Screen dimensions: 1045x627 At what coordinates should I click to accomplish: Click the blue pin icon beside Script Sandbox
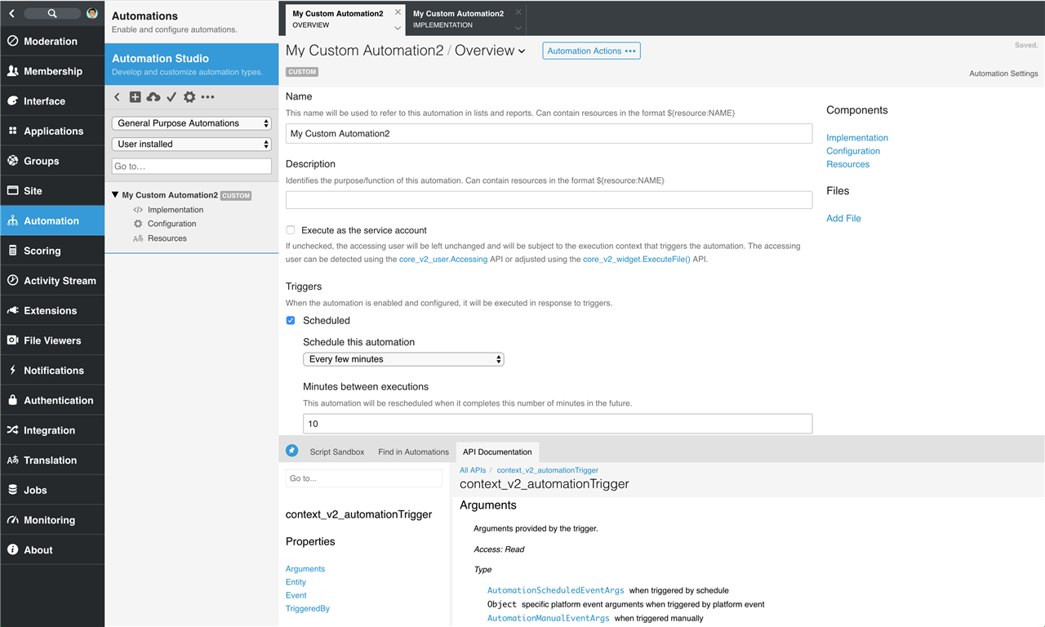(292, 451)
